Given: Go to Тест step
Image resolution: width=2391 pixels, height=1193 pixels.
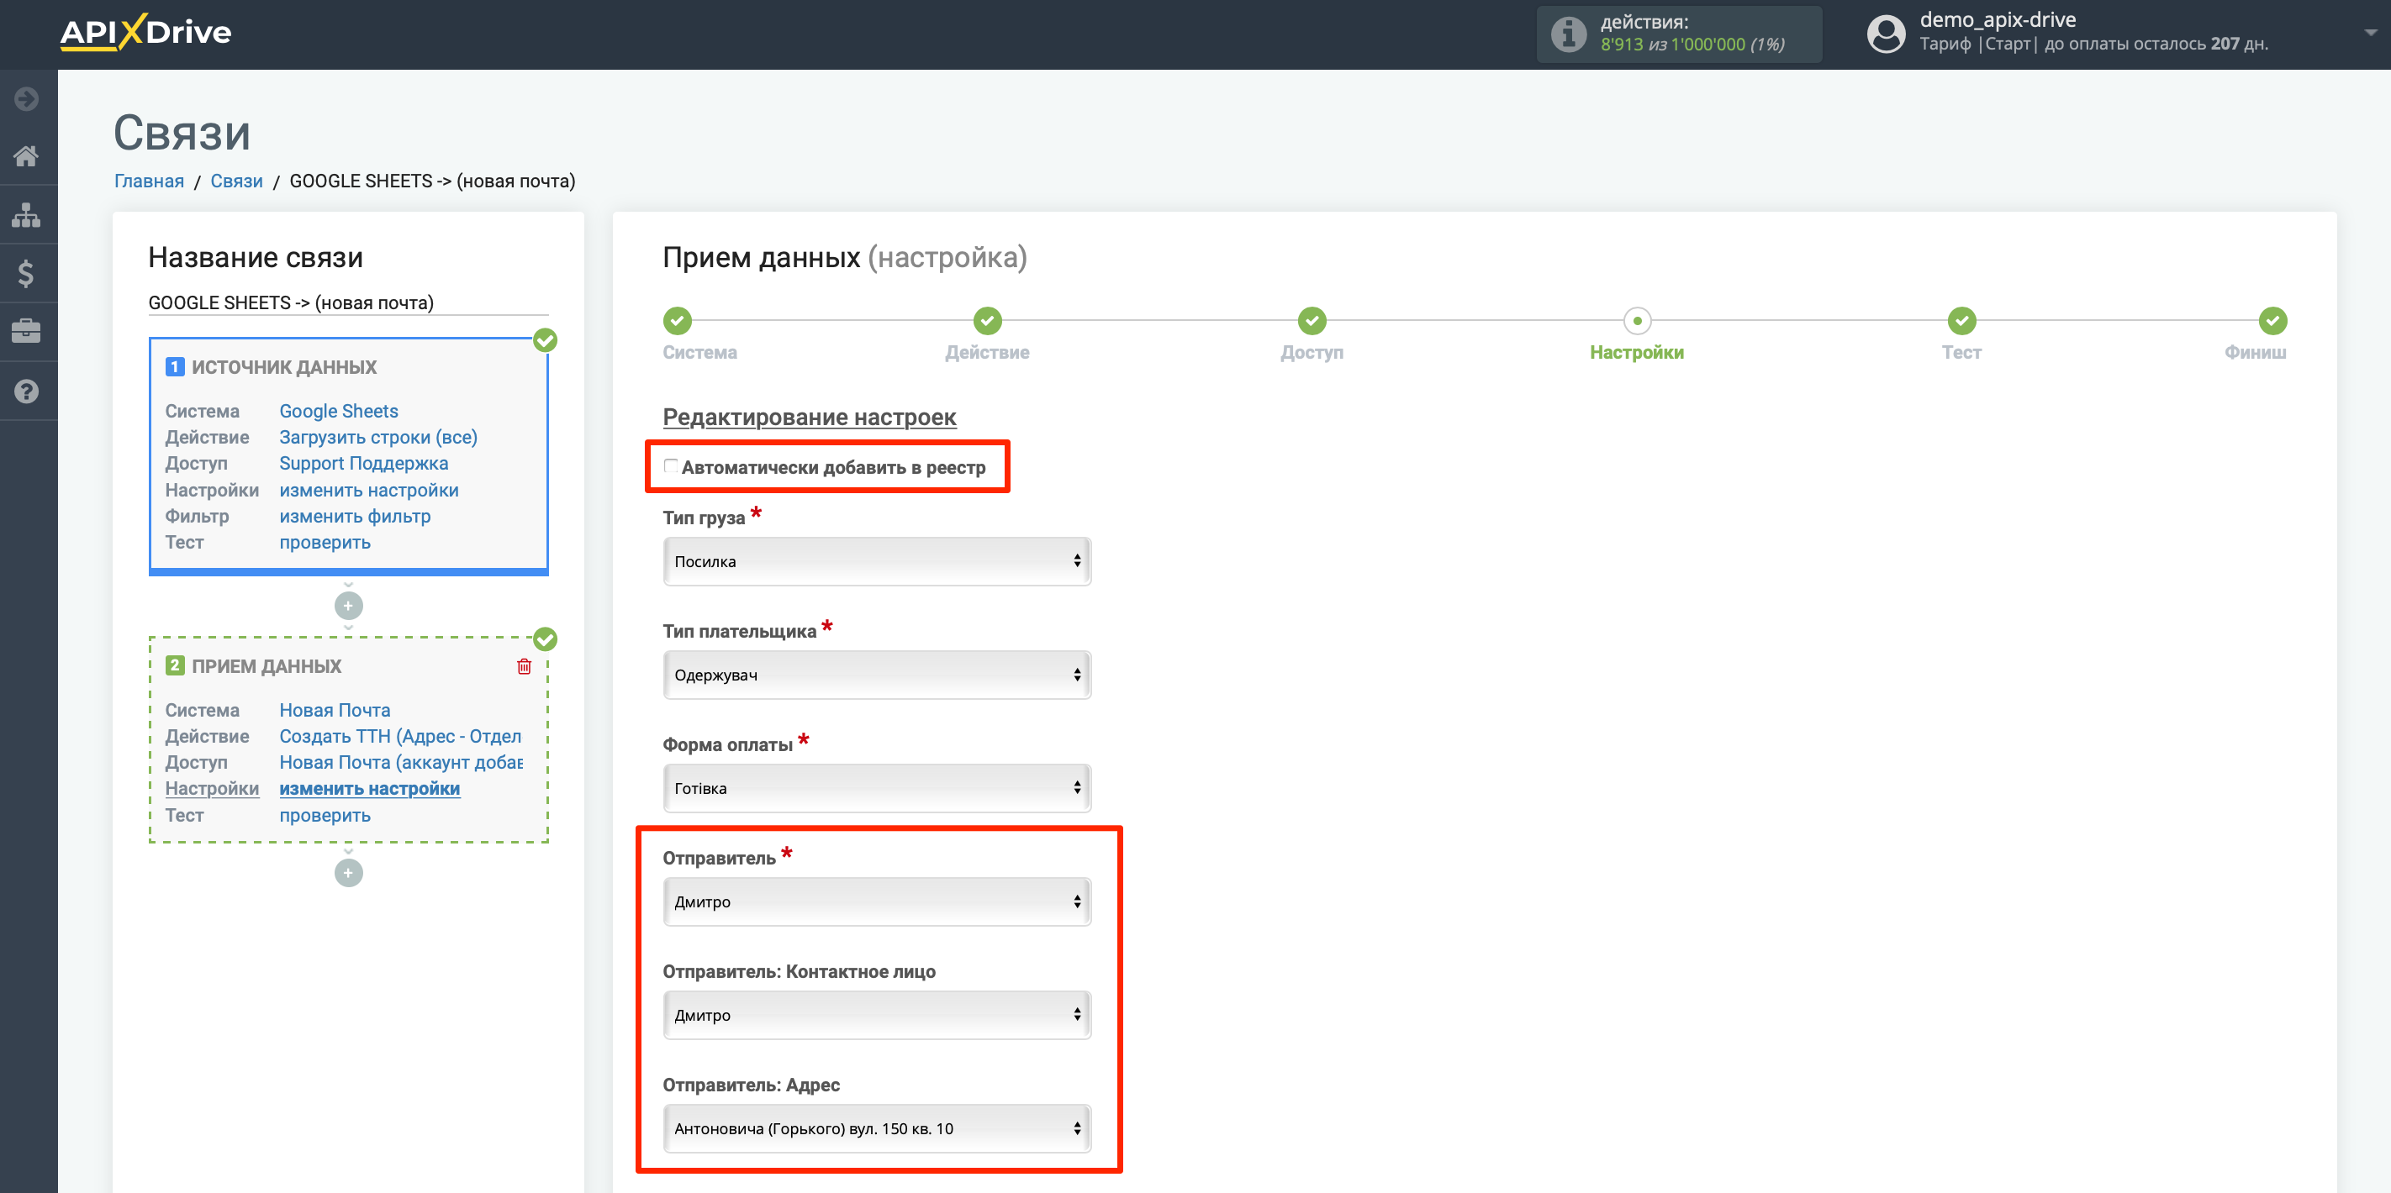Looking at the screenshot, I should click(1961, 321).
